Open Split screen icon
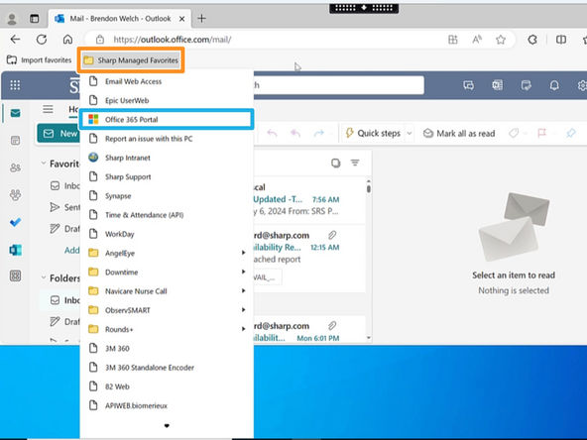 click(561, 40)
